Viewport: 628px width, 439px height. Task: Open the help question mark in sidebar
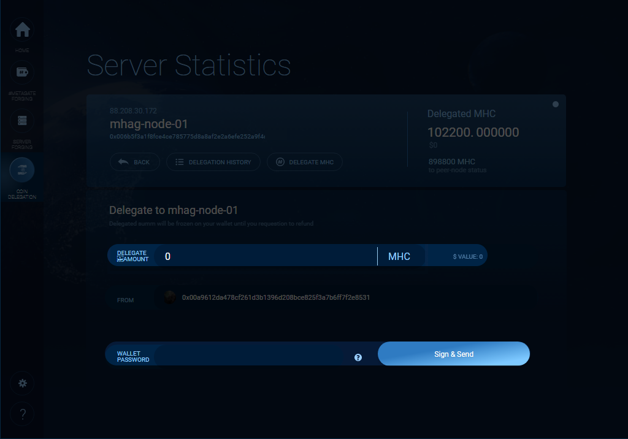(x=23, y=414)
